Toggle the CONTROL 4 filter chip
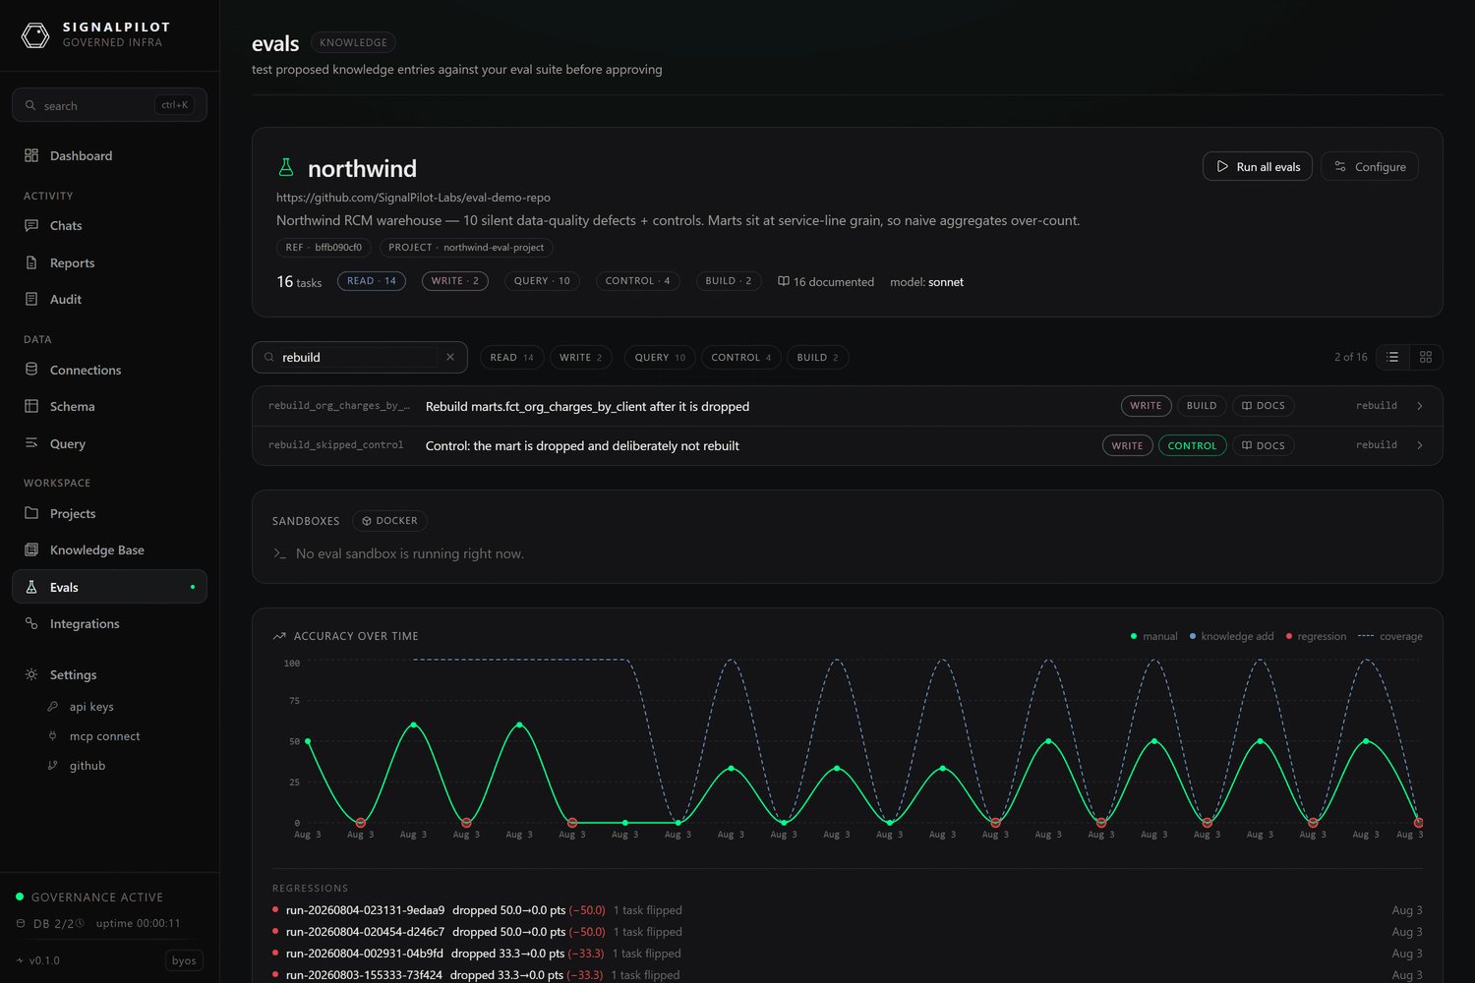Viewport: 1475px width, 983px height. point(741,358)
